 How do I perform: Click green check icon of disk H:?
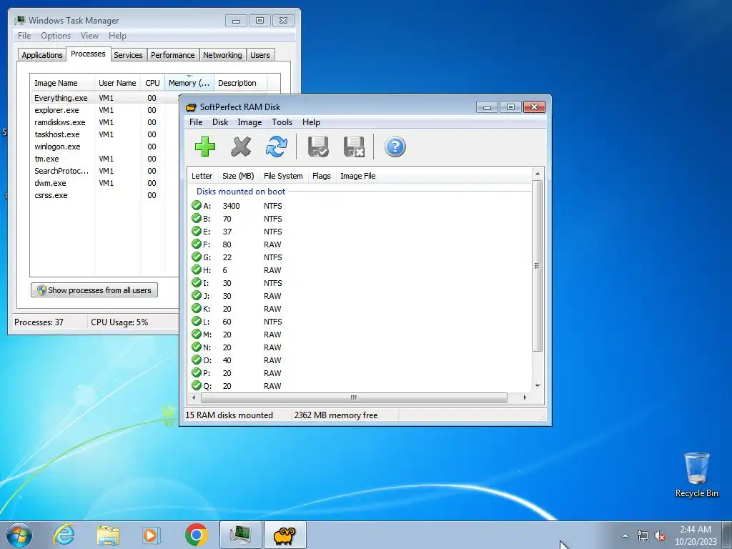pos(197,269)
